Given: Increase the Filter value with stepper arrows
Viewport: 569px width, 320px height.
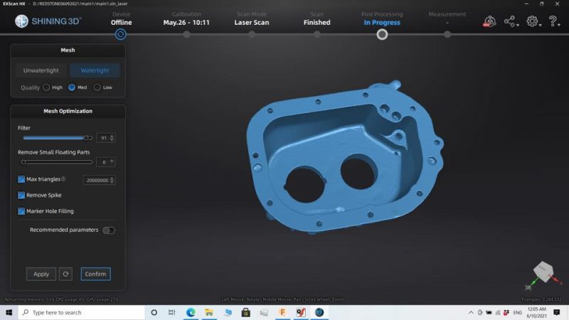Looking at the screenshot, I should tap(112, 137).
